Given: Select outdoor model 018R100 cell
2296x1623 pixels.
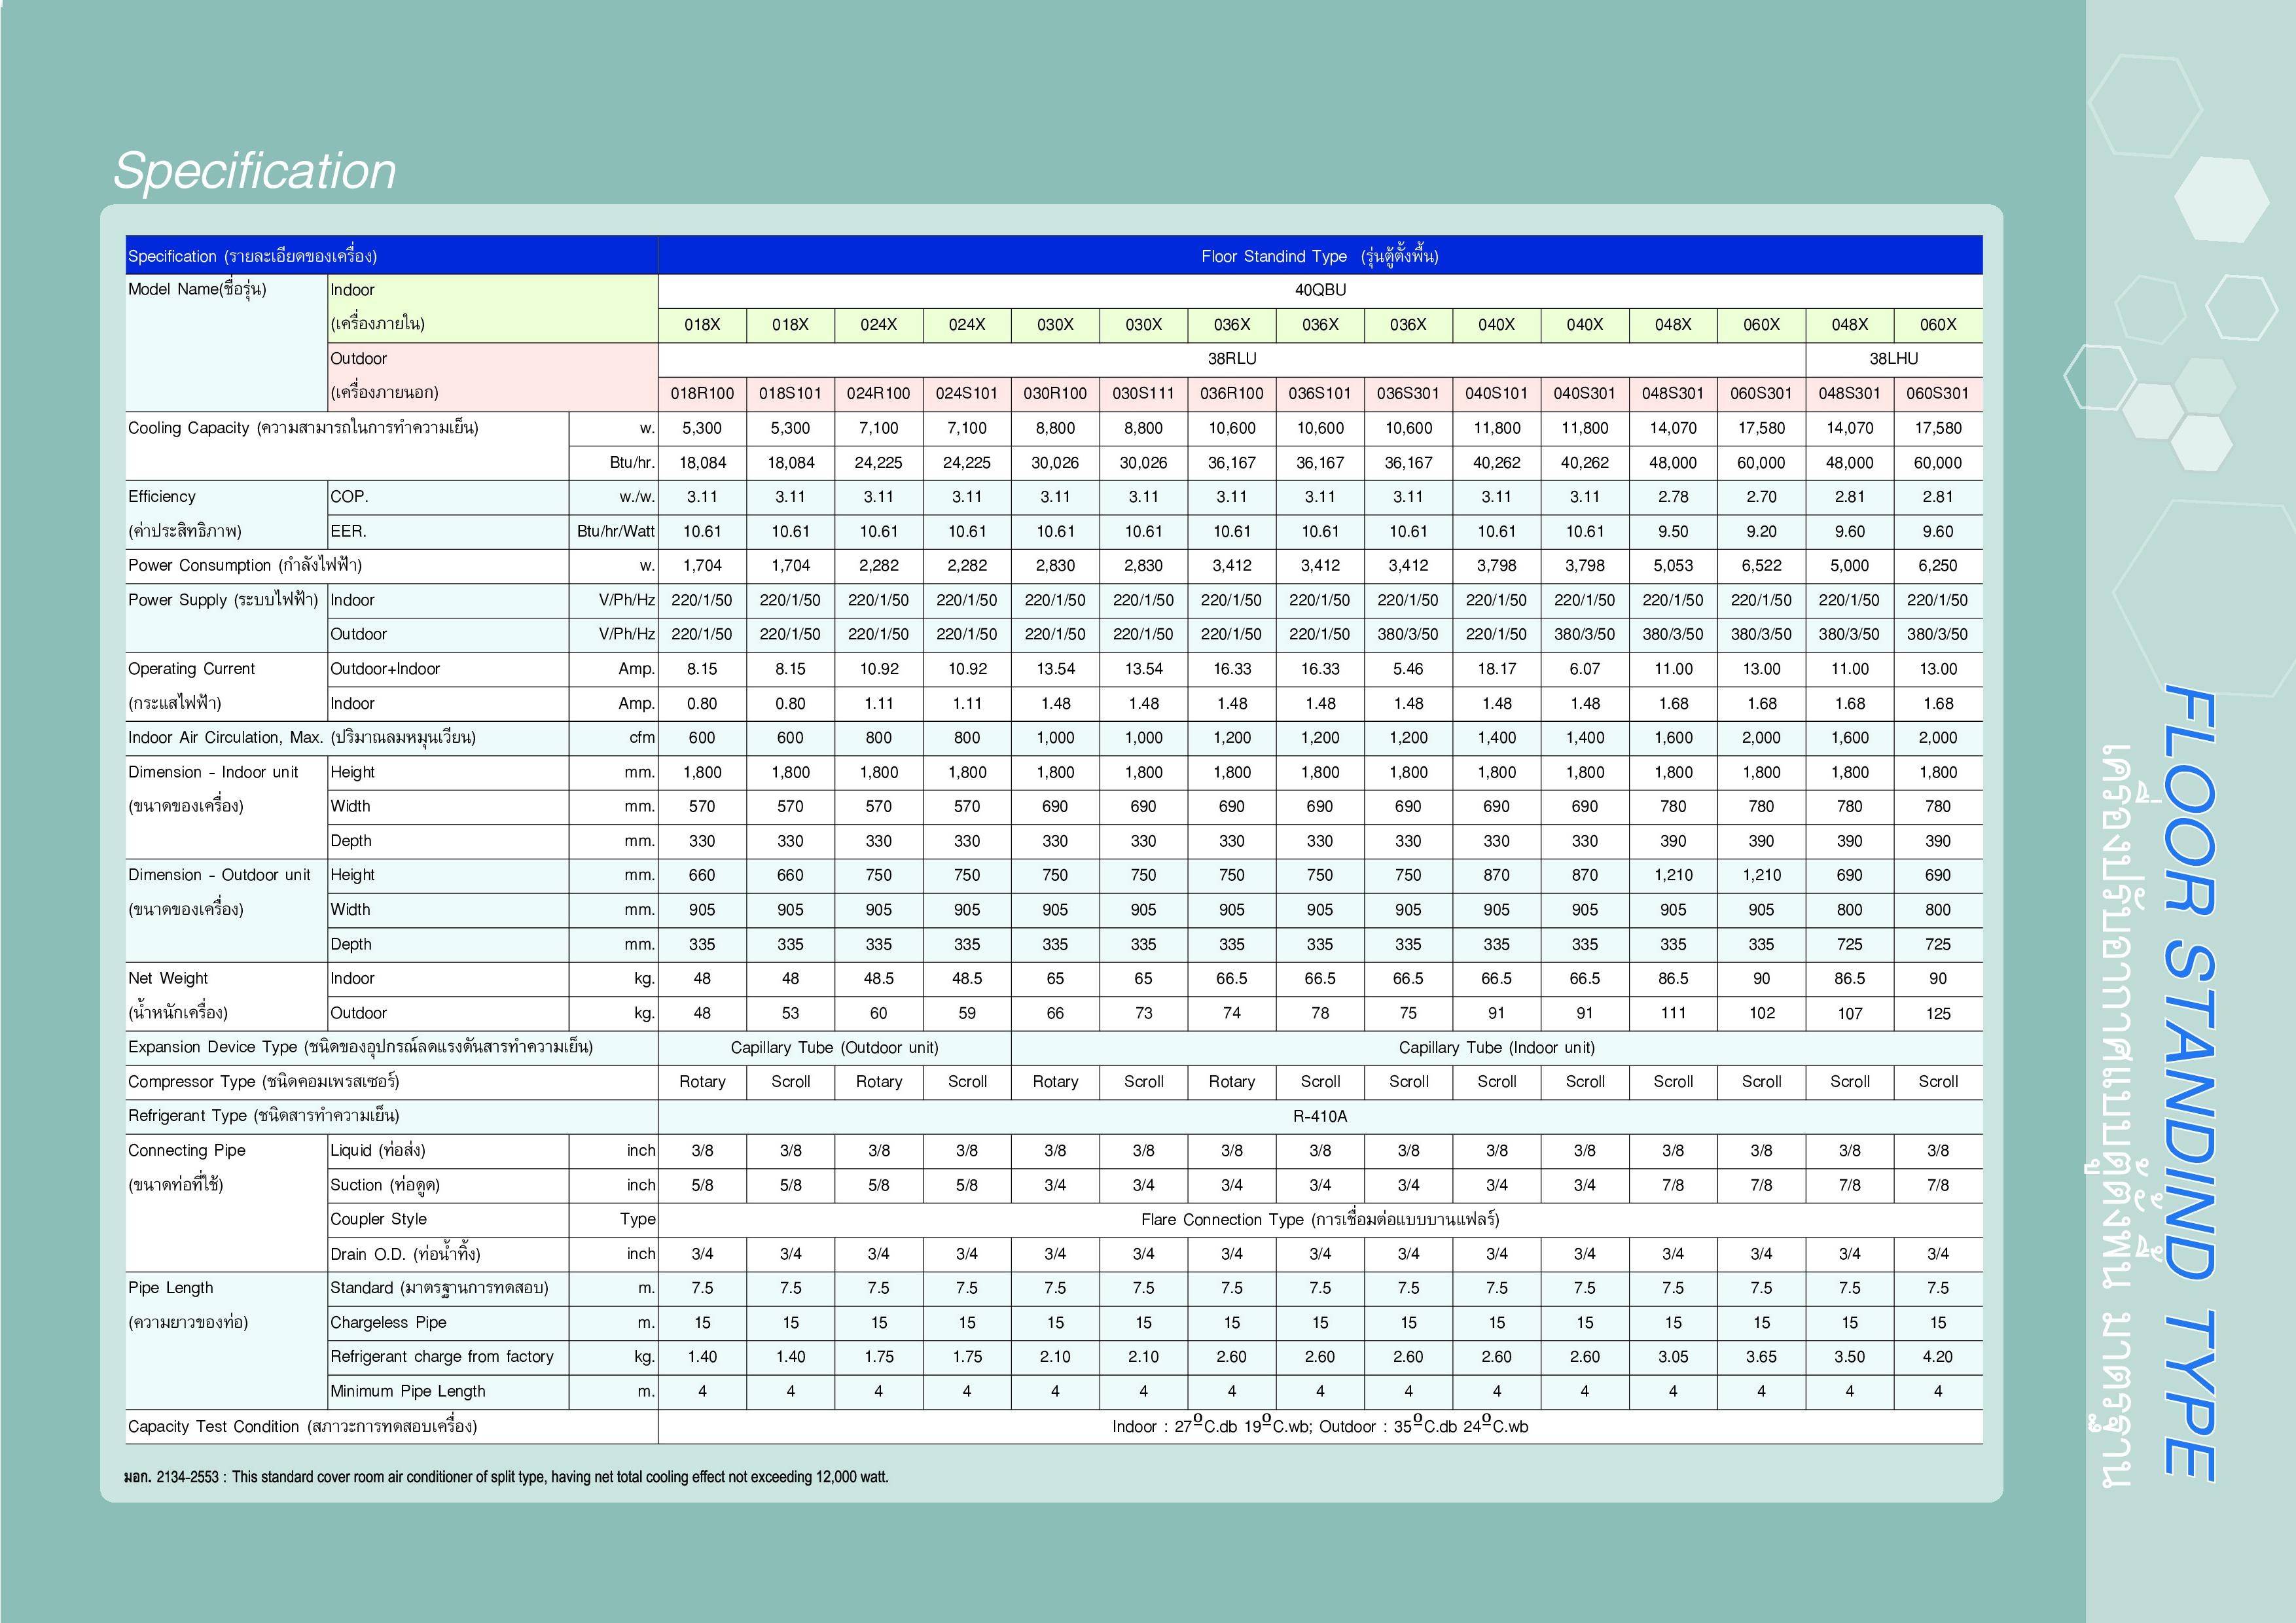Looking at the screenshot, I should pos(701,393).
